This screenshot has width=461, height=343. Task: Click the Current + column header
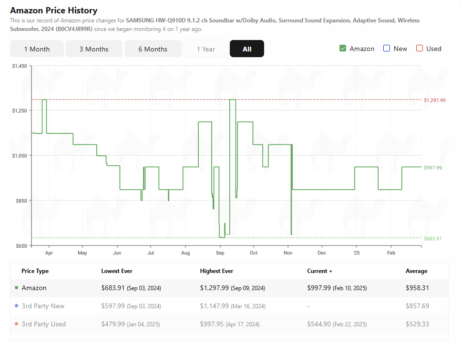(319, 271)
